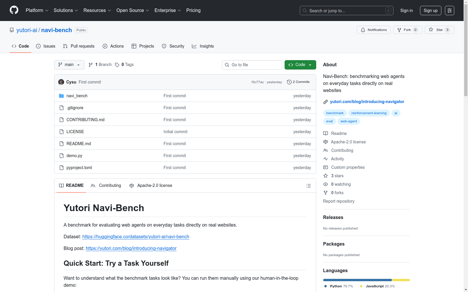Expand the Solutions menu
Viewport: 468px width, 292px height.
66,11
